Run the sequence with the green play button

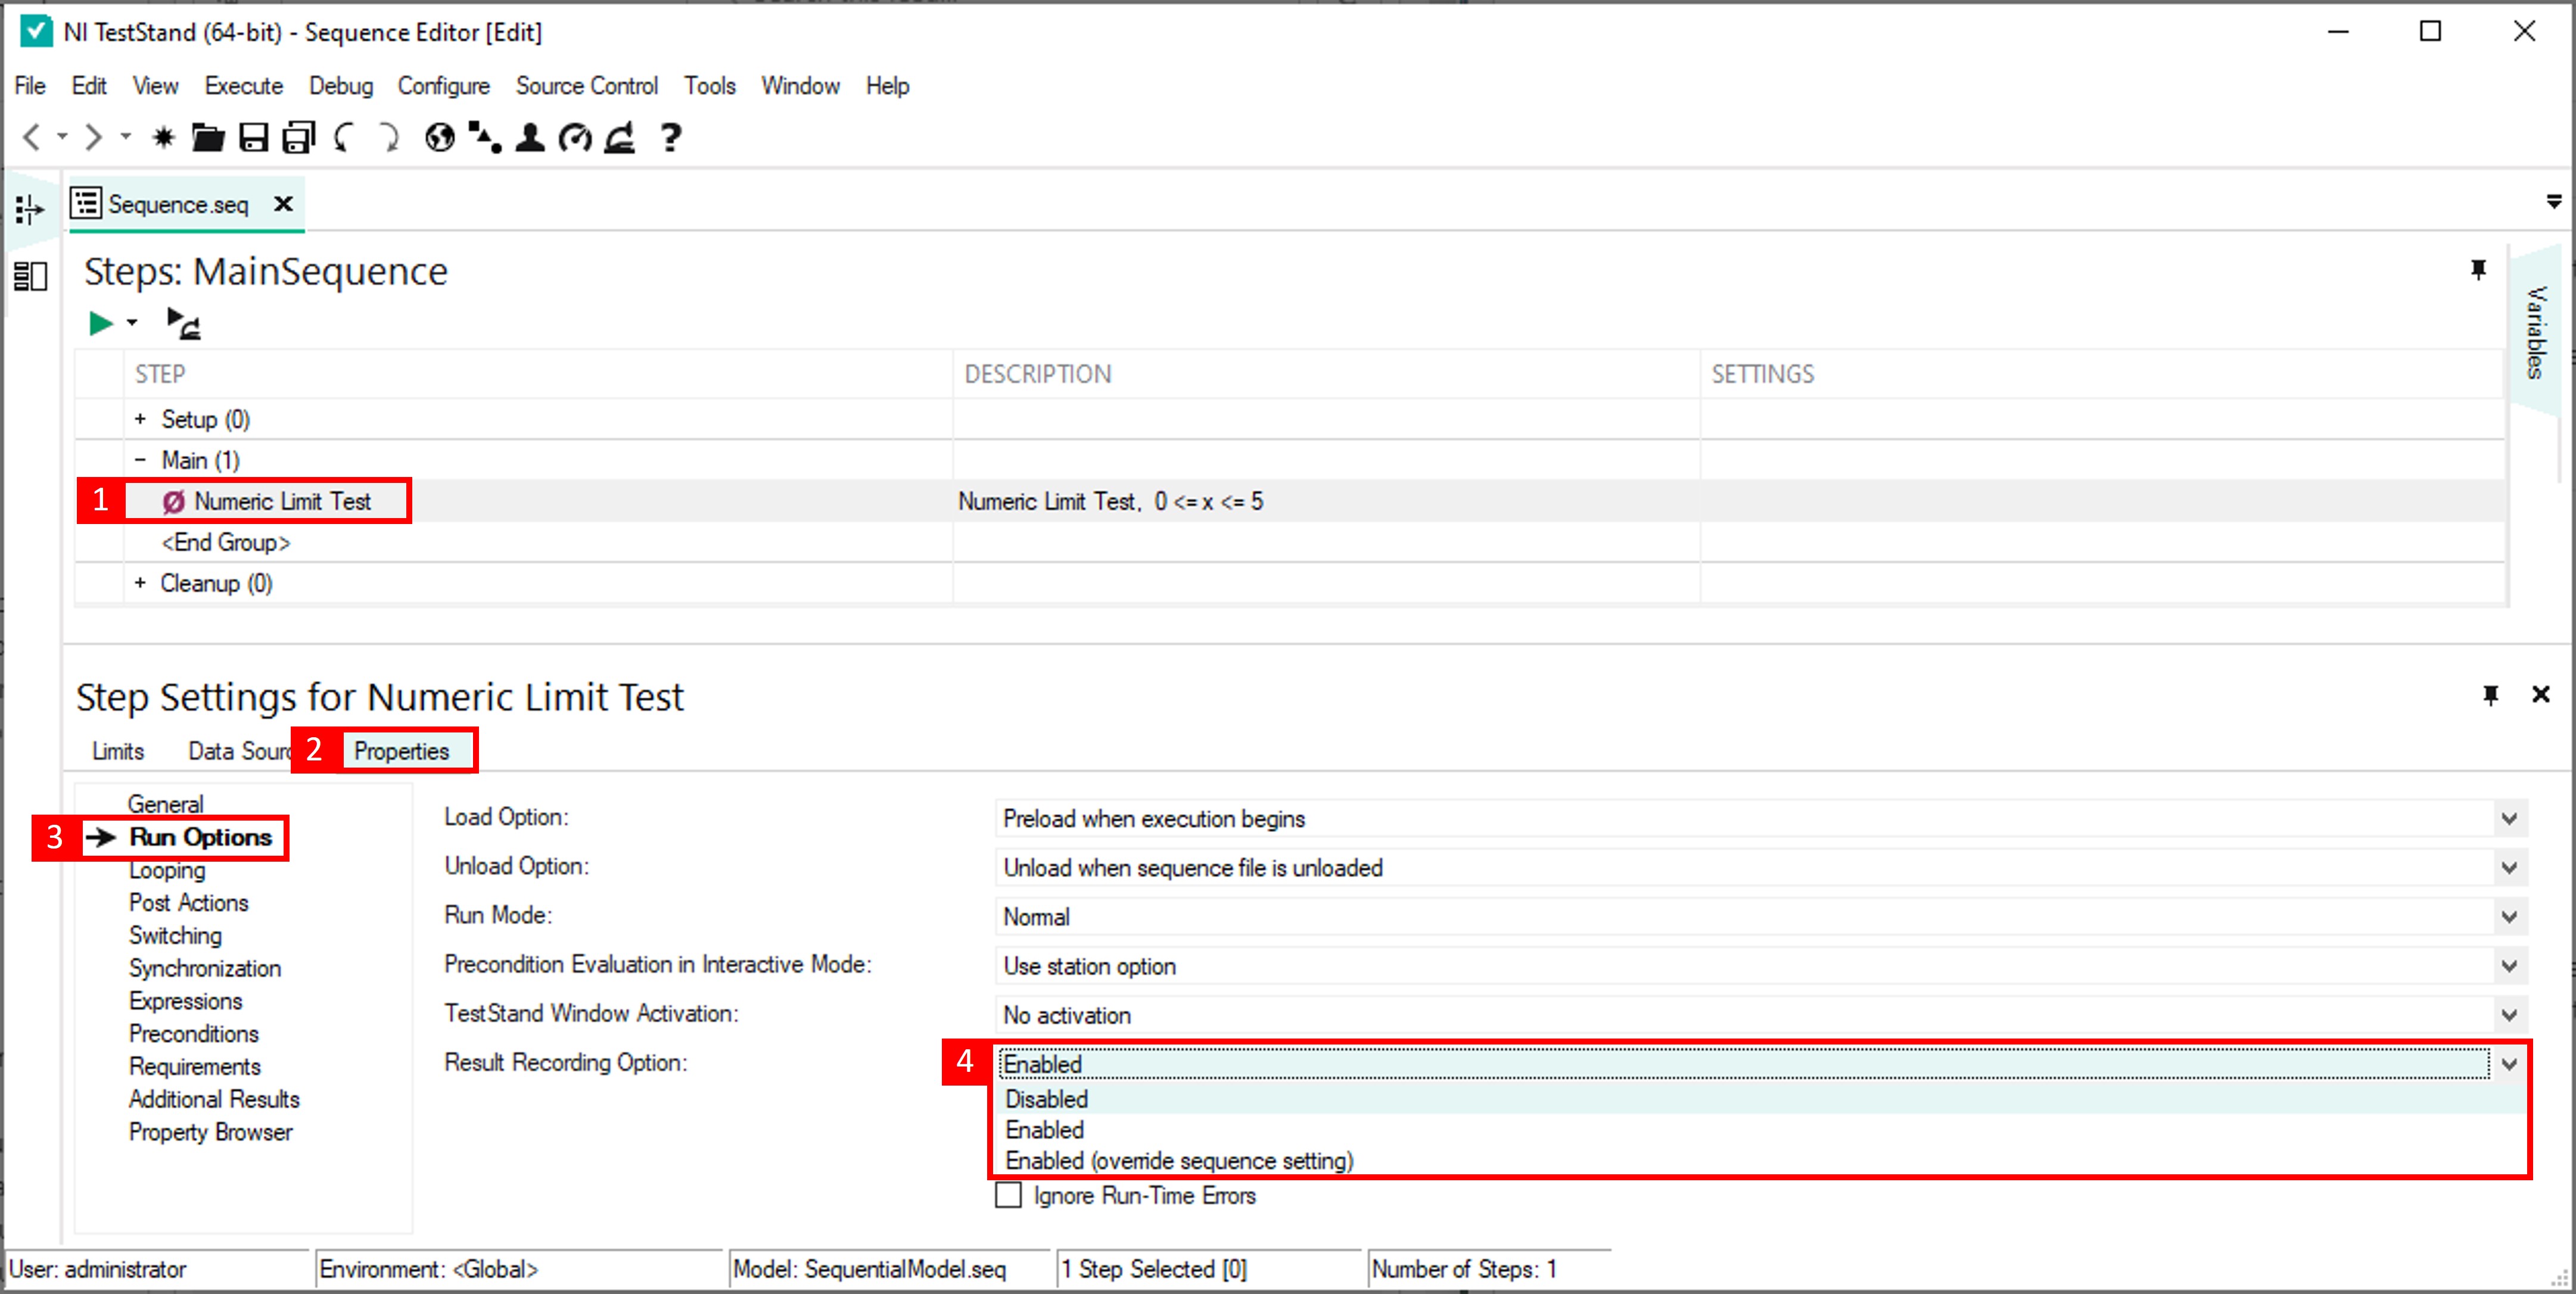coord(101,323)
